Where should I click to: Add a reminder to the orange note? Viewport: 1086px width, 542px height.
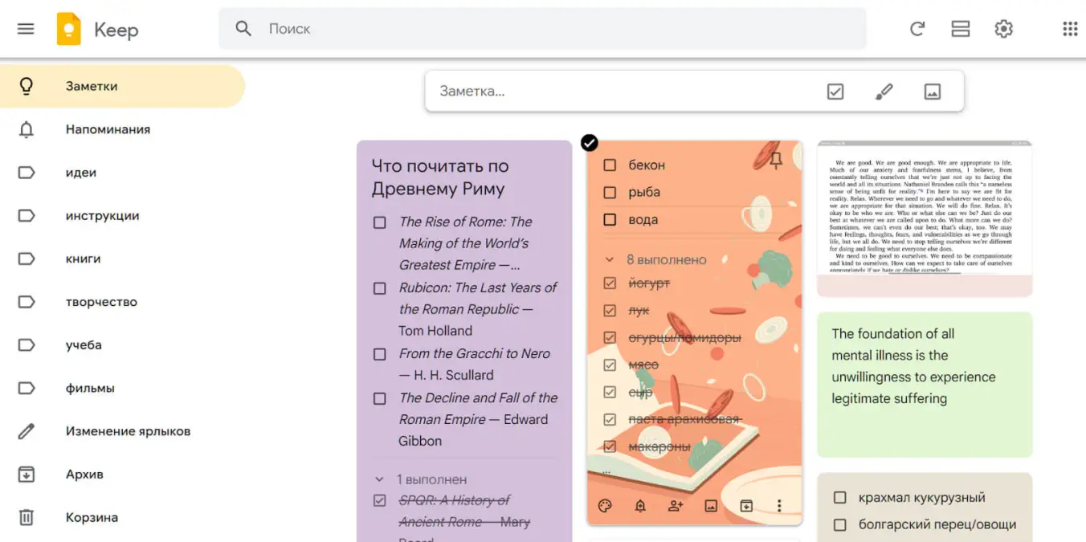pos(640,506)
